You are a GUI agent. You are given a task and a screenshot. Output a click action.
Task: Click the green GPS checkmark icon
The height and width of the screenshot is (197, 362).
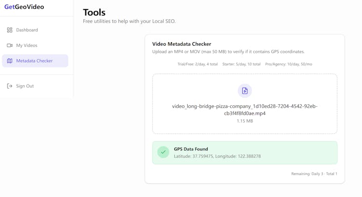coord(163,152)
